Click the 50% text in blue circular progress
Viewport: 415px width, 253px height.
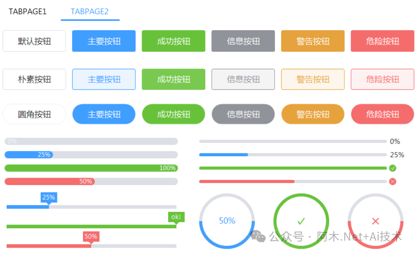[x=227, y=221]
